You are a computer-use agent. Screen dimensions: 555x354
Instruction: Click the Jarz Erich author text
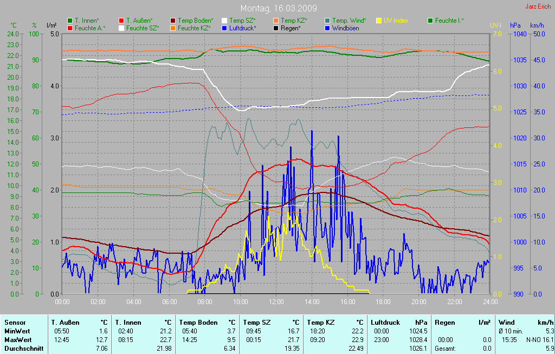point(538,7)
